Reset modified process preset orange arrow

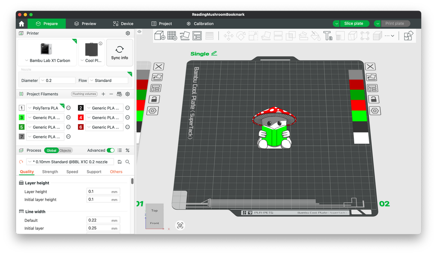point(21,162)
